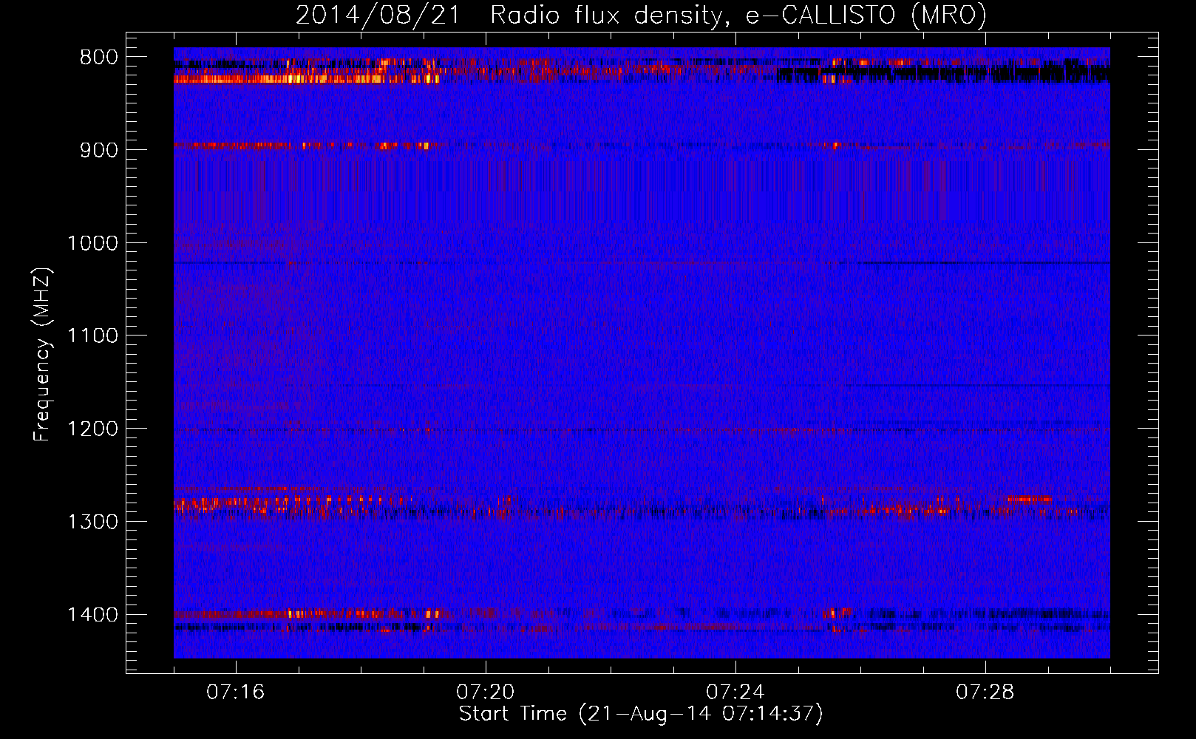Click the 900 frequency tick label
Image resolution: width=1196 pixels, height=739 pixels.
[99, 150]
